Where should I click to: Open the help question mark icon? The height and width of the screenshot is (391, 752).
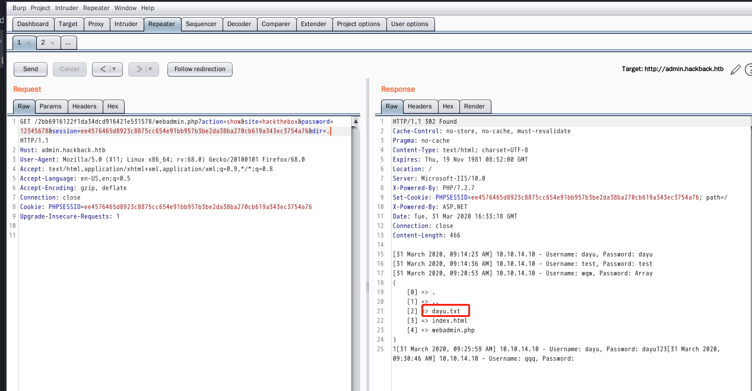tap(748, 69)
